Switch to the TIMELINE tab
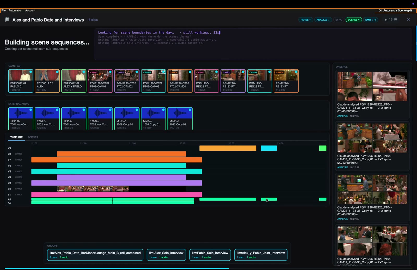This screenshot has width=417, height=270. (x=16, y=137)
